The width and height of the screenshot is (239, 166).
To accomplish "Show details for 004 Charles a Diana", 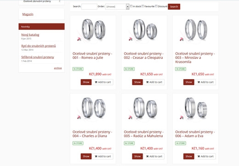I will point(86,156).
